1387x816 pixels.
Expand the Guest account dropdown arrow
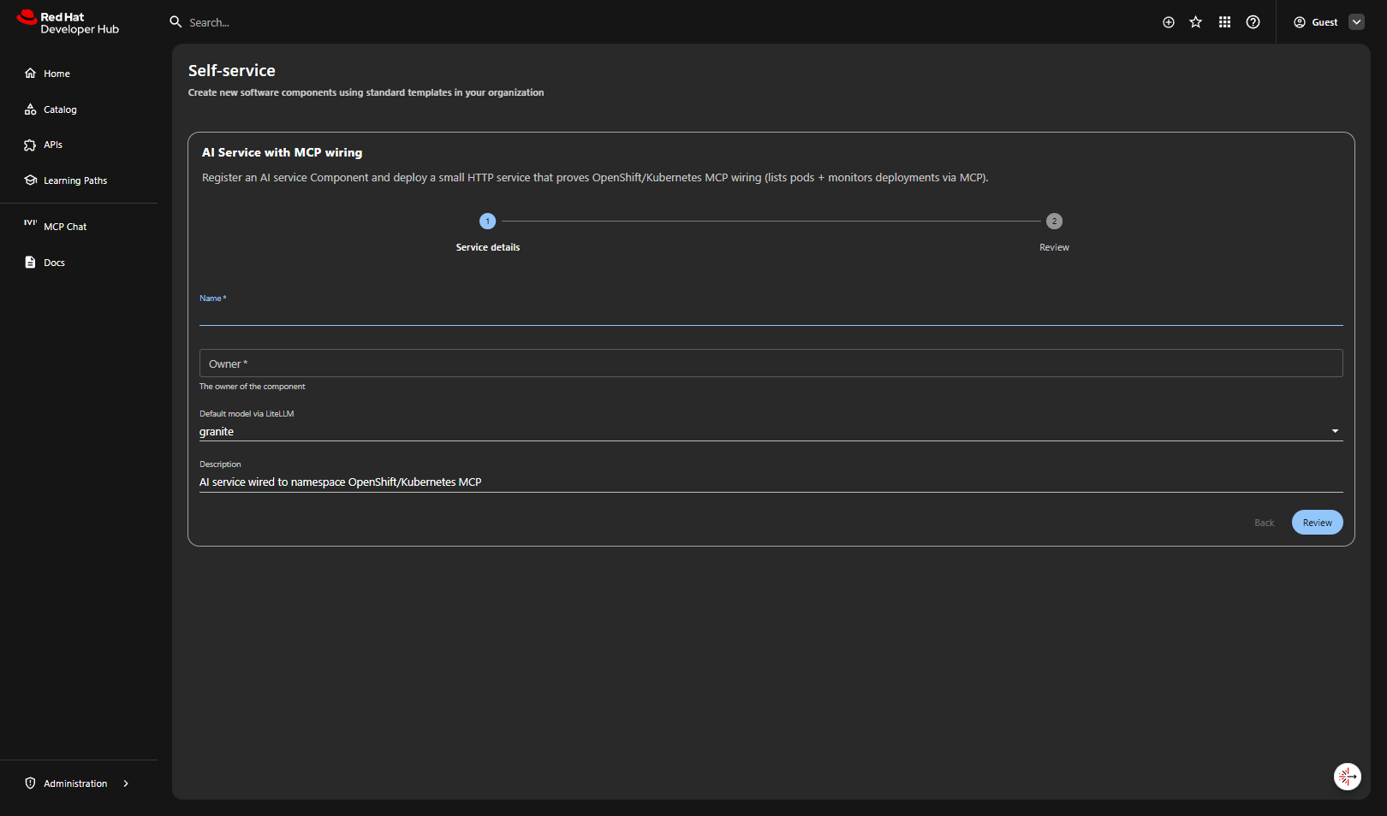pos(1357,22)
